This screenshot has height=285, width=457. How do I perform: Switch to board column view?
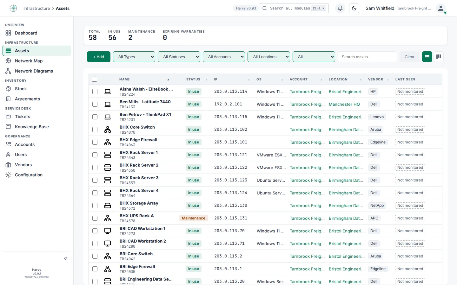(439, 57)
